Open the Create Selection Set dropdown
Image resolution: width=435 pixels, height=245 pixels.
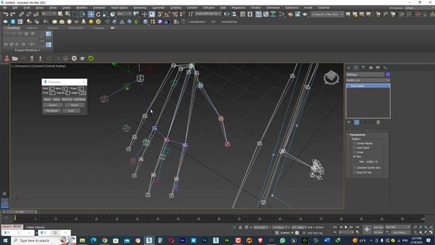pyautogui.click(x=208, y=14)
